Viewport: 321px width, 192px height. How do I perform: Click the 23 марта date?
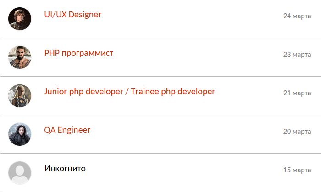pyautogui.click(x=297, y=55)
